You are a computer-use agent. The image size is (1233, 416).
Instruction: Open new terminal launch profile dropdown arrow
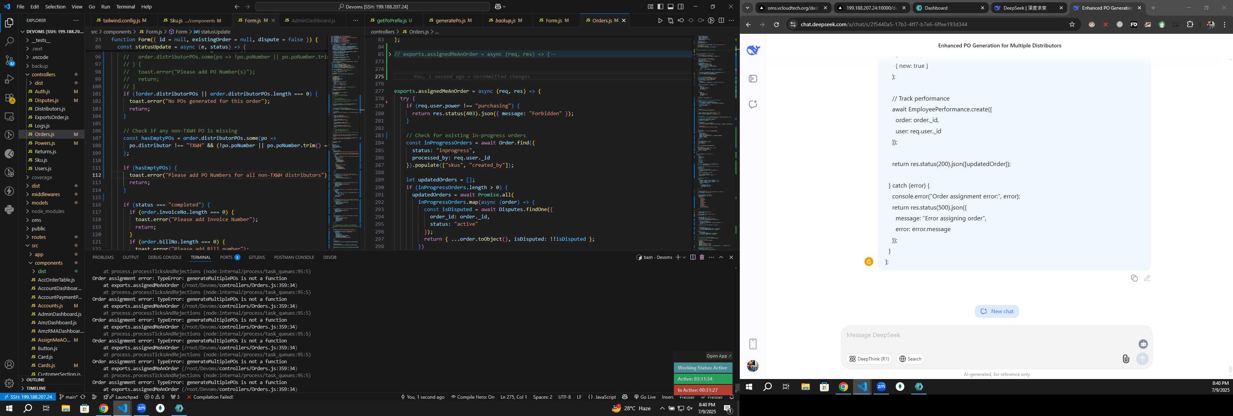pyautogui.click(x=684, y=257)
